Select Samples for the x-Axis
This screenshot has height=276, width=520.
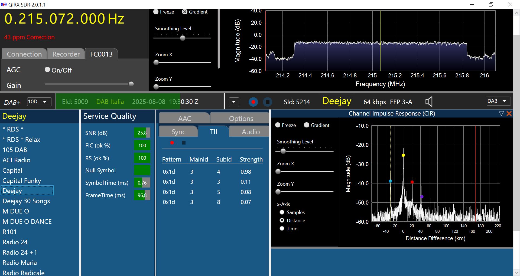click(x=282, y=212)
